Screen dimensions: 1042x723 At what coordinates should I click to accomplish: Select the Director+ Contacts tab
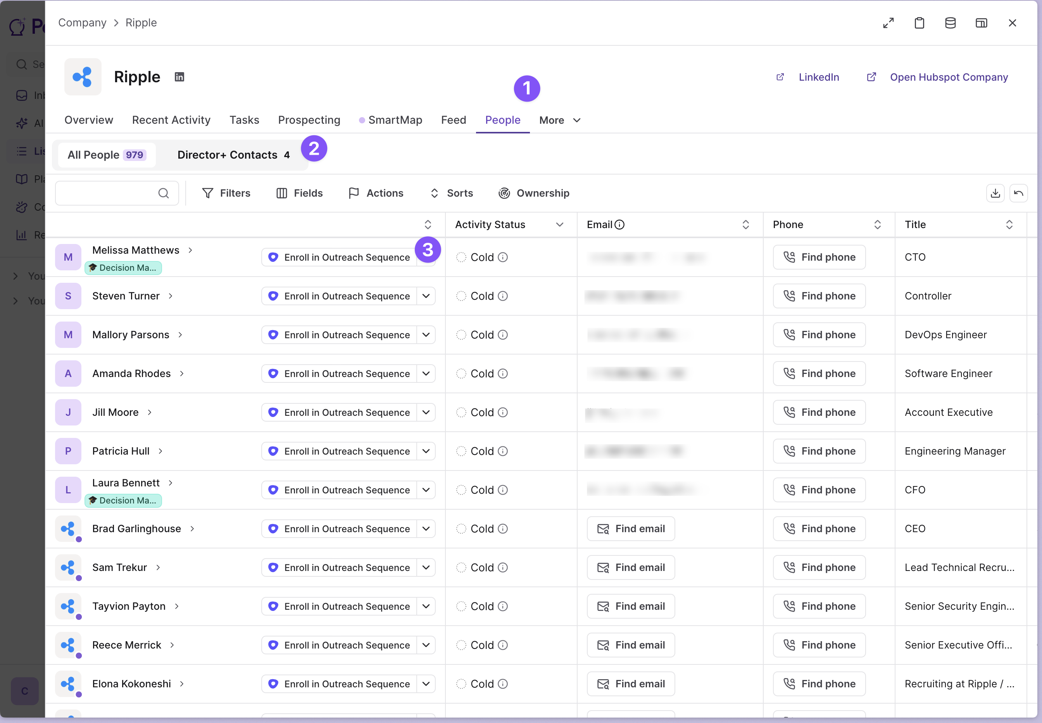(233, 155)
